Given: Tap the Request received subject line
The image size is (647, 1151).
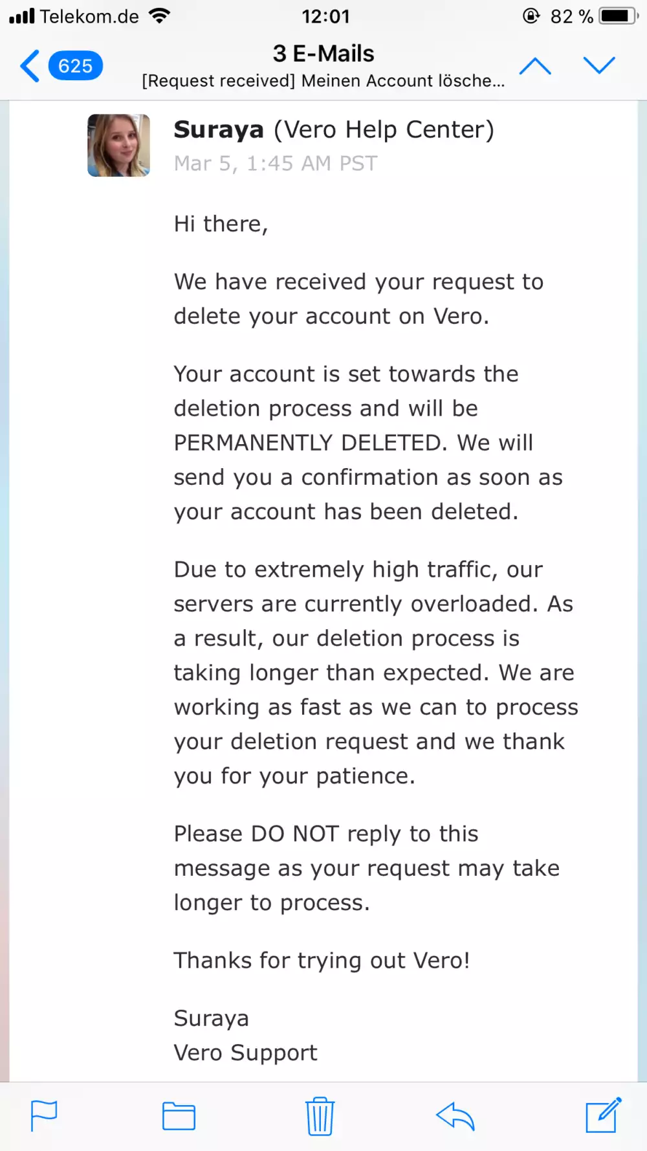Looking at the screenshot, I should (x=323, y=81).
